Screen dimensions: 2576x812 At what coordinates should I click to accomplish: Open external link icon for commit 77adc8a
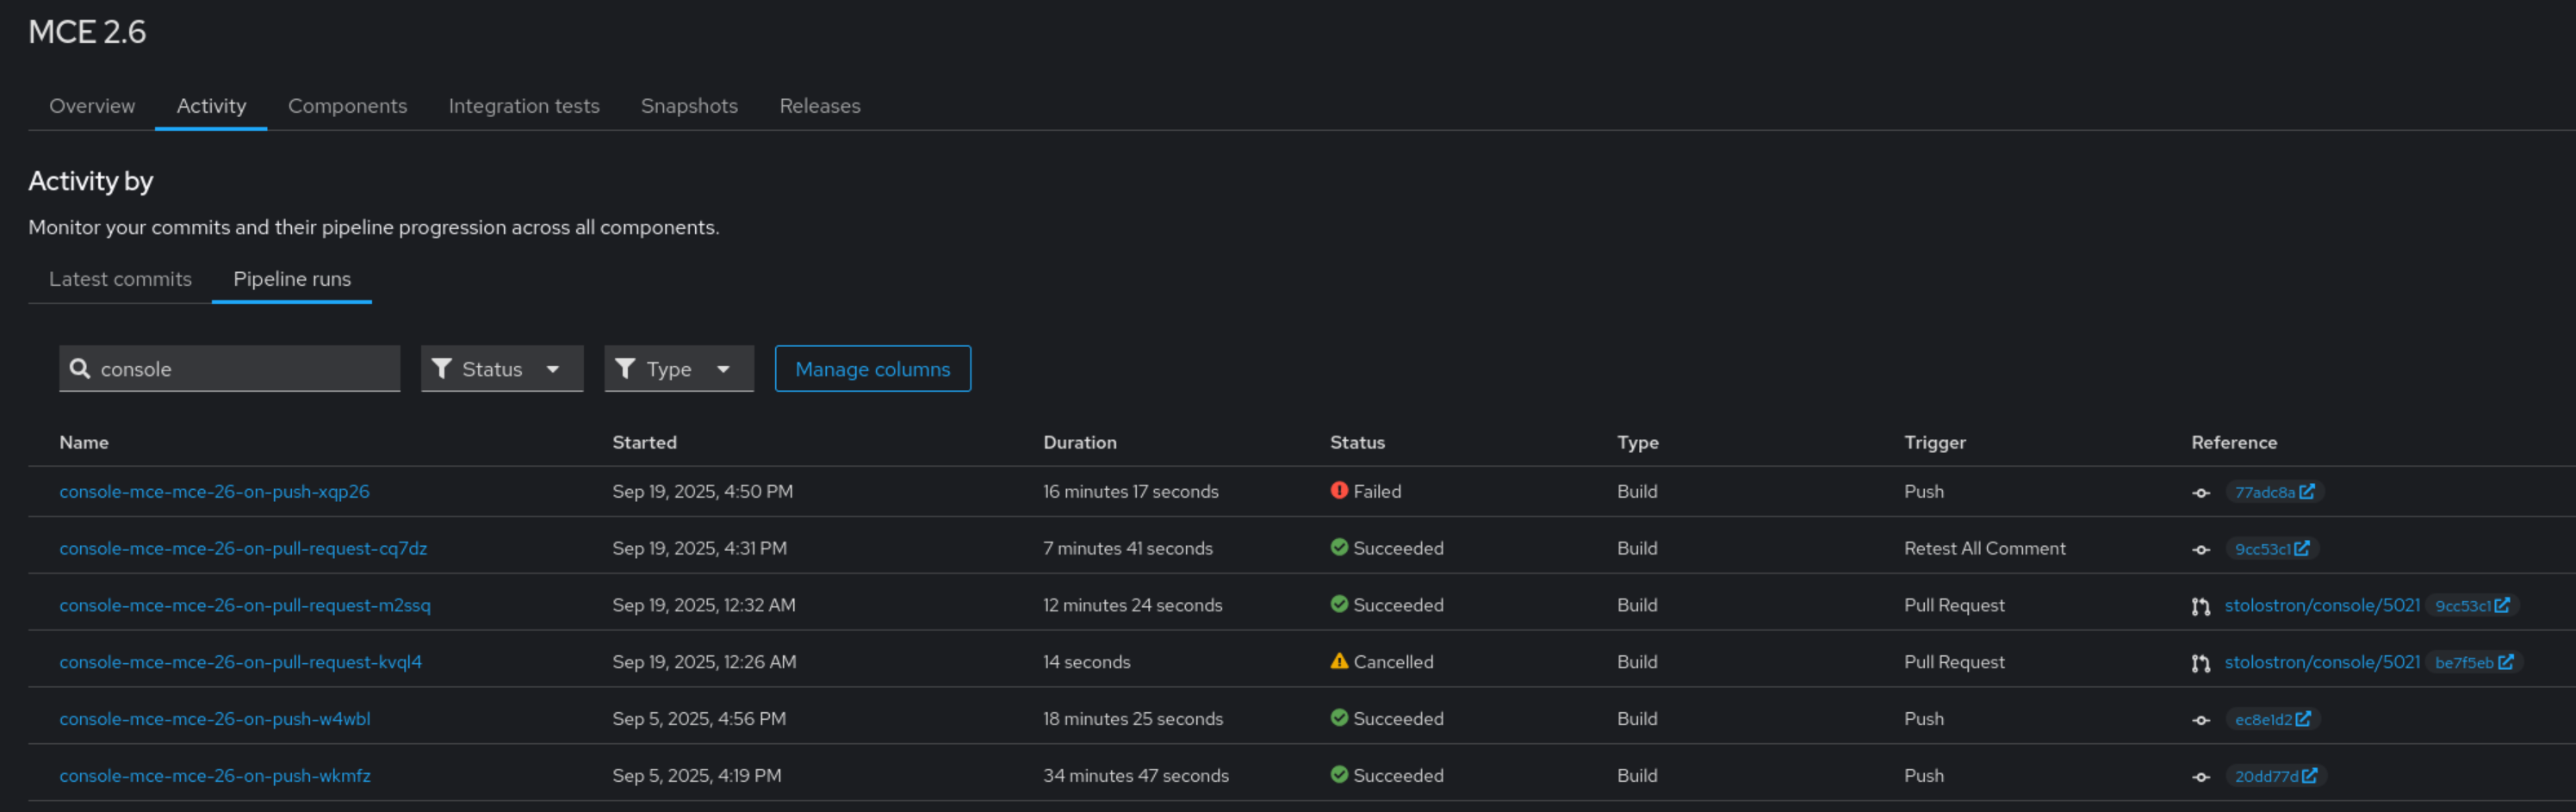(x=2306, y=492)
